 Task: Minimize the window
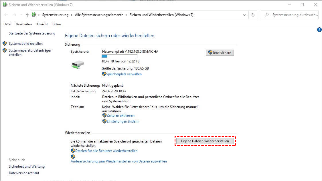pyautogui.click(x=289, y=5)
